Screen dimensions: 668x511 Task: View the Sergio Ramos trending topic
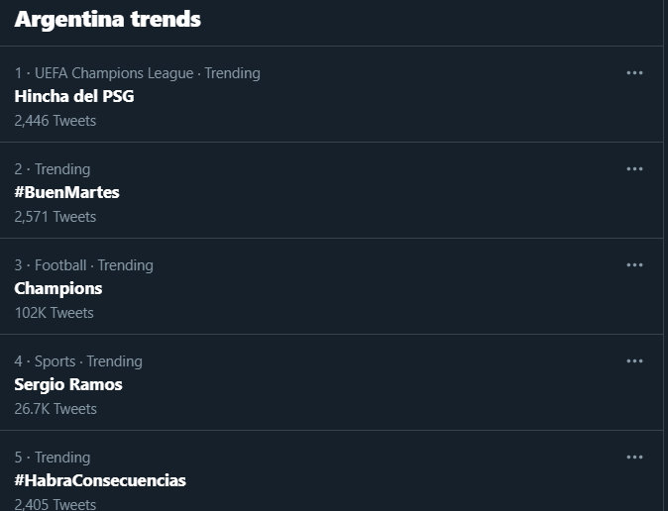[x=68, y=384]
